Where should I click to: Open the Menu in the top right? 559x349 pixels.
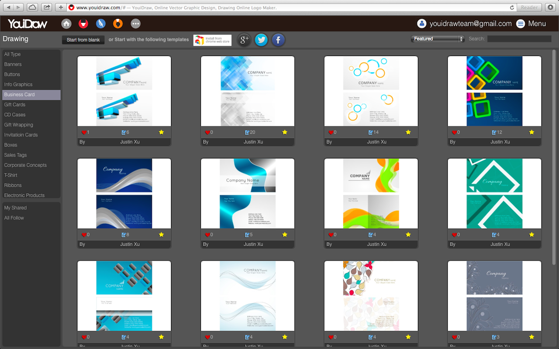click(531, 24)
